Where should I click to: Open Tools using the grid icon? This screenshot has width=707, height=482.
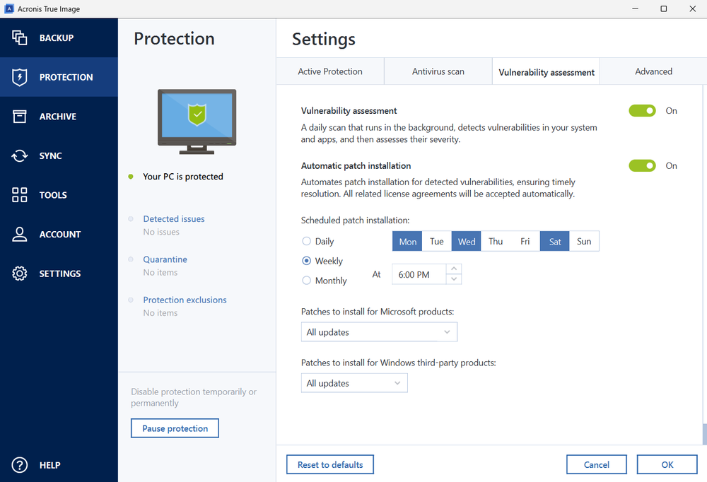pos(20,195)
